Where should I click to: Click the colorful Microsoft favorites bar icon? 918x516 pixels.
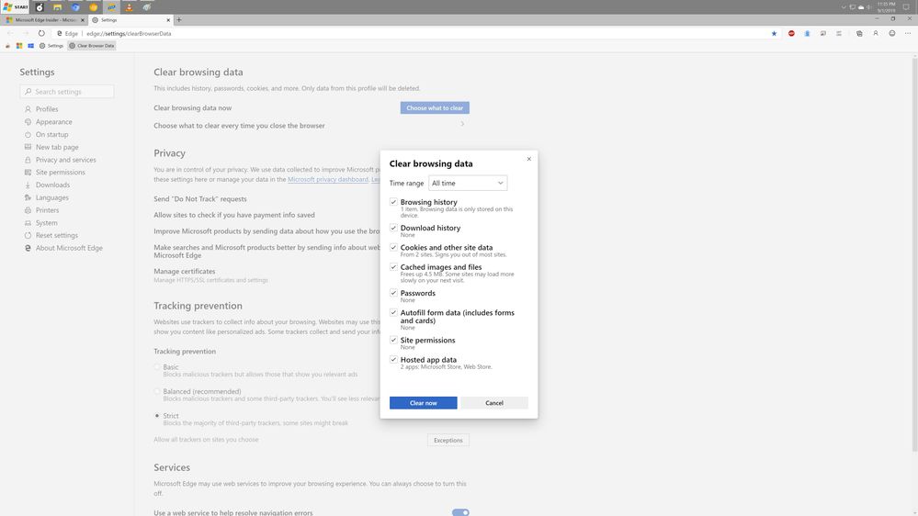[x=19, y=46]
